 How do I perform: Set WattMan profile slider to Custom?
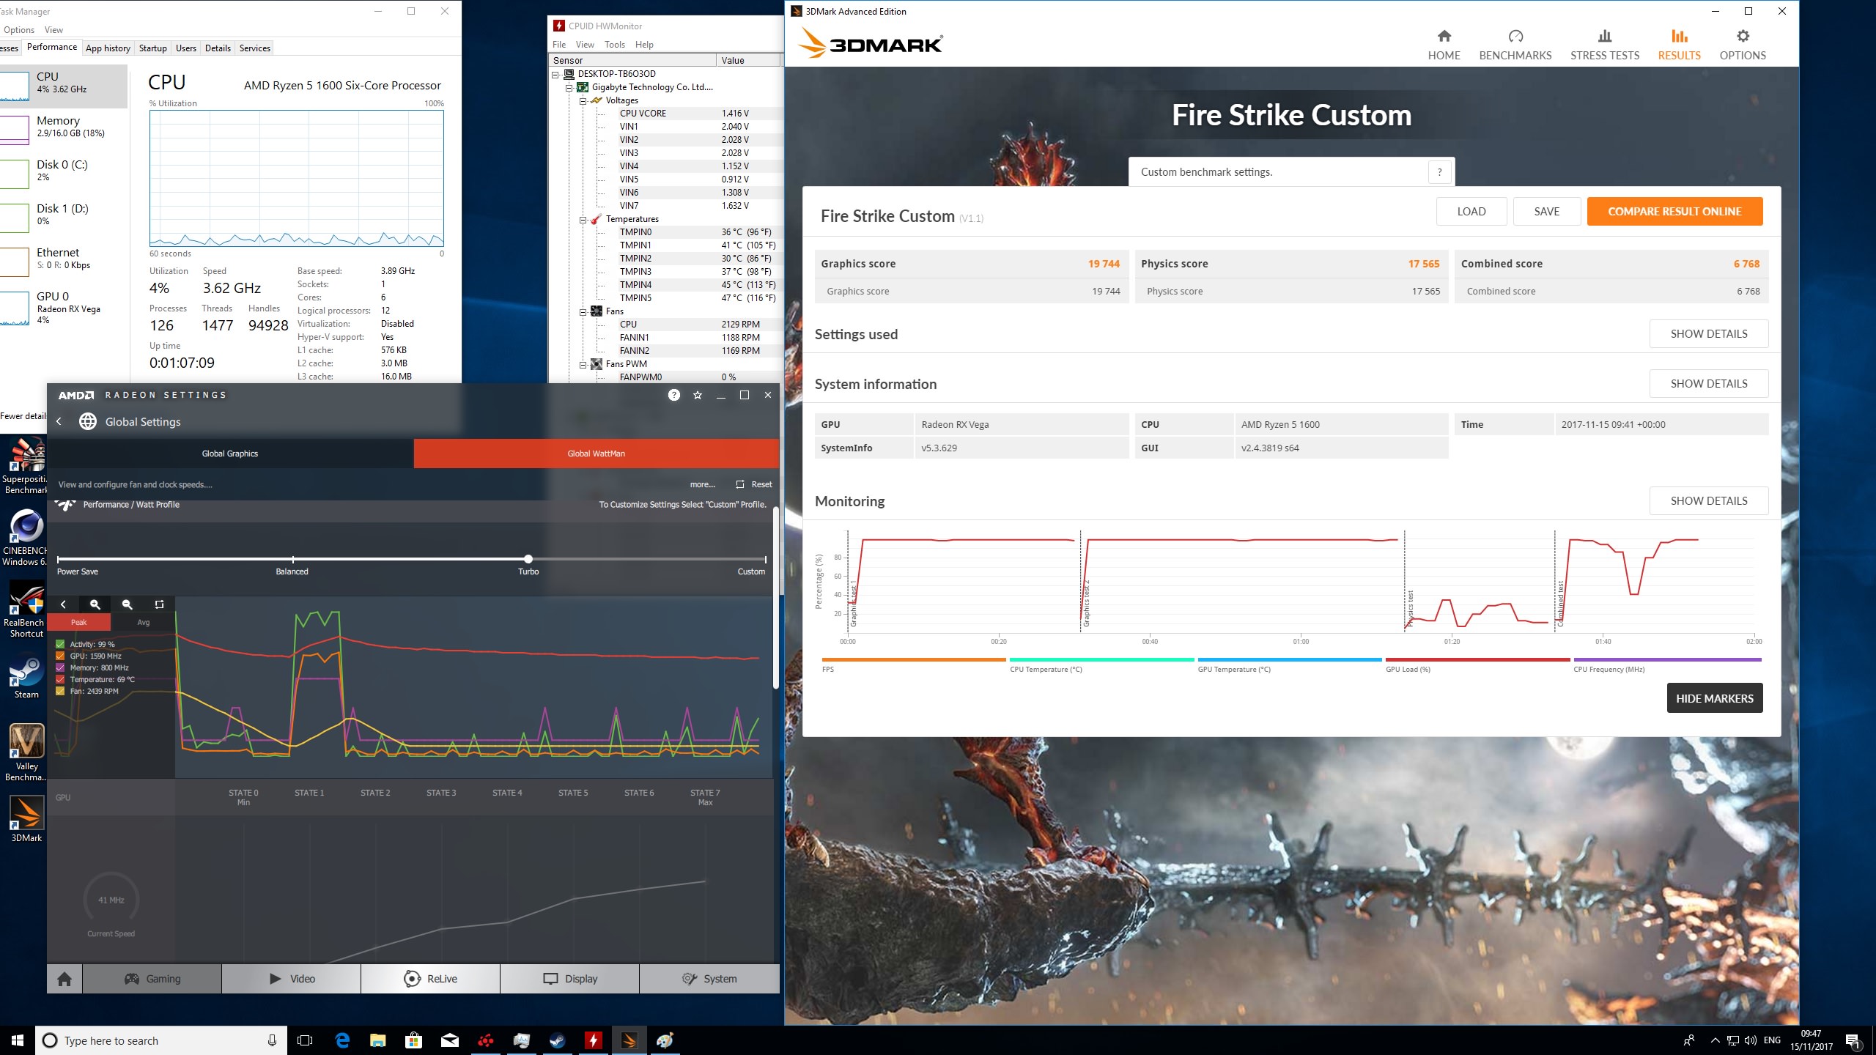point(765,559)
